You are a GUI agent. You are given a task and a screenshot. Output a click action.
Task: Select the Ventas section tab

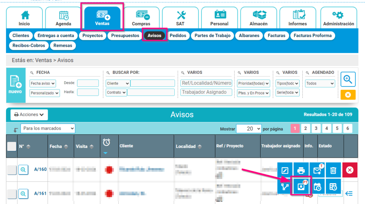(x=102, y=18)
